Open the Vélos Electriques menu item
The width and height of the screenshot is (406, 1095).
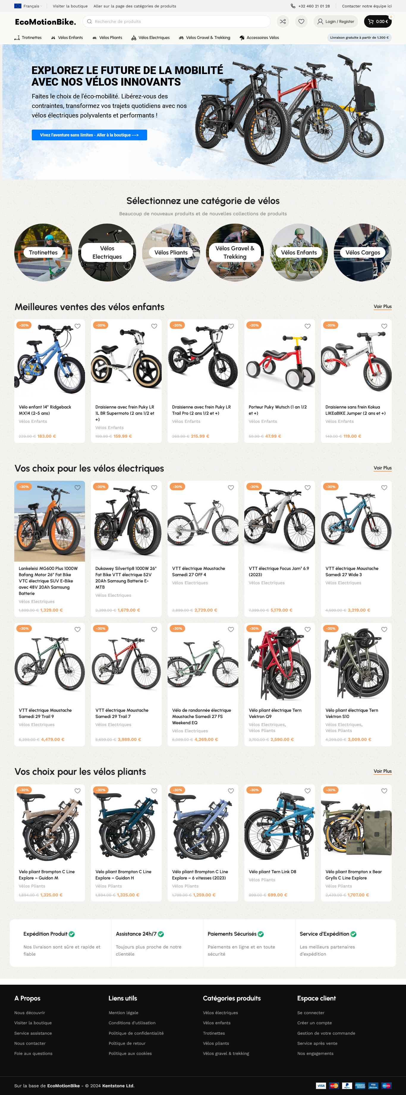150,37
